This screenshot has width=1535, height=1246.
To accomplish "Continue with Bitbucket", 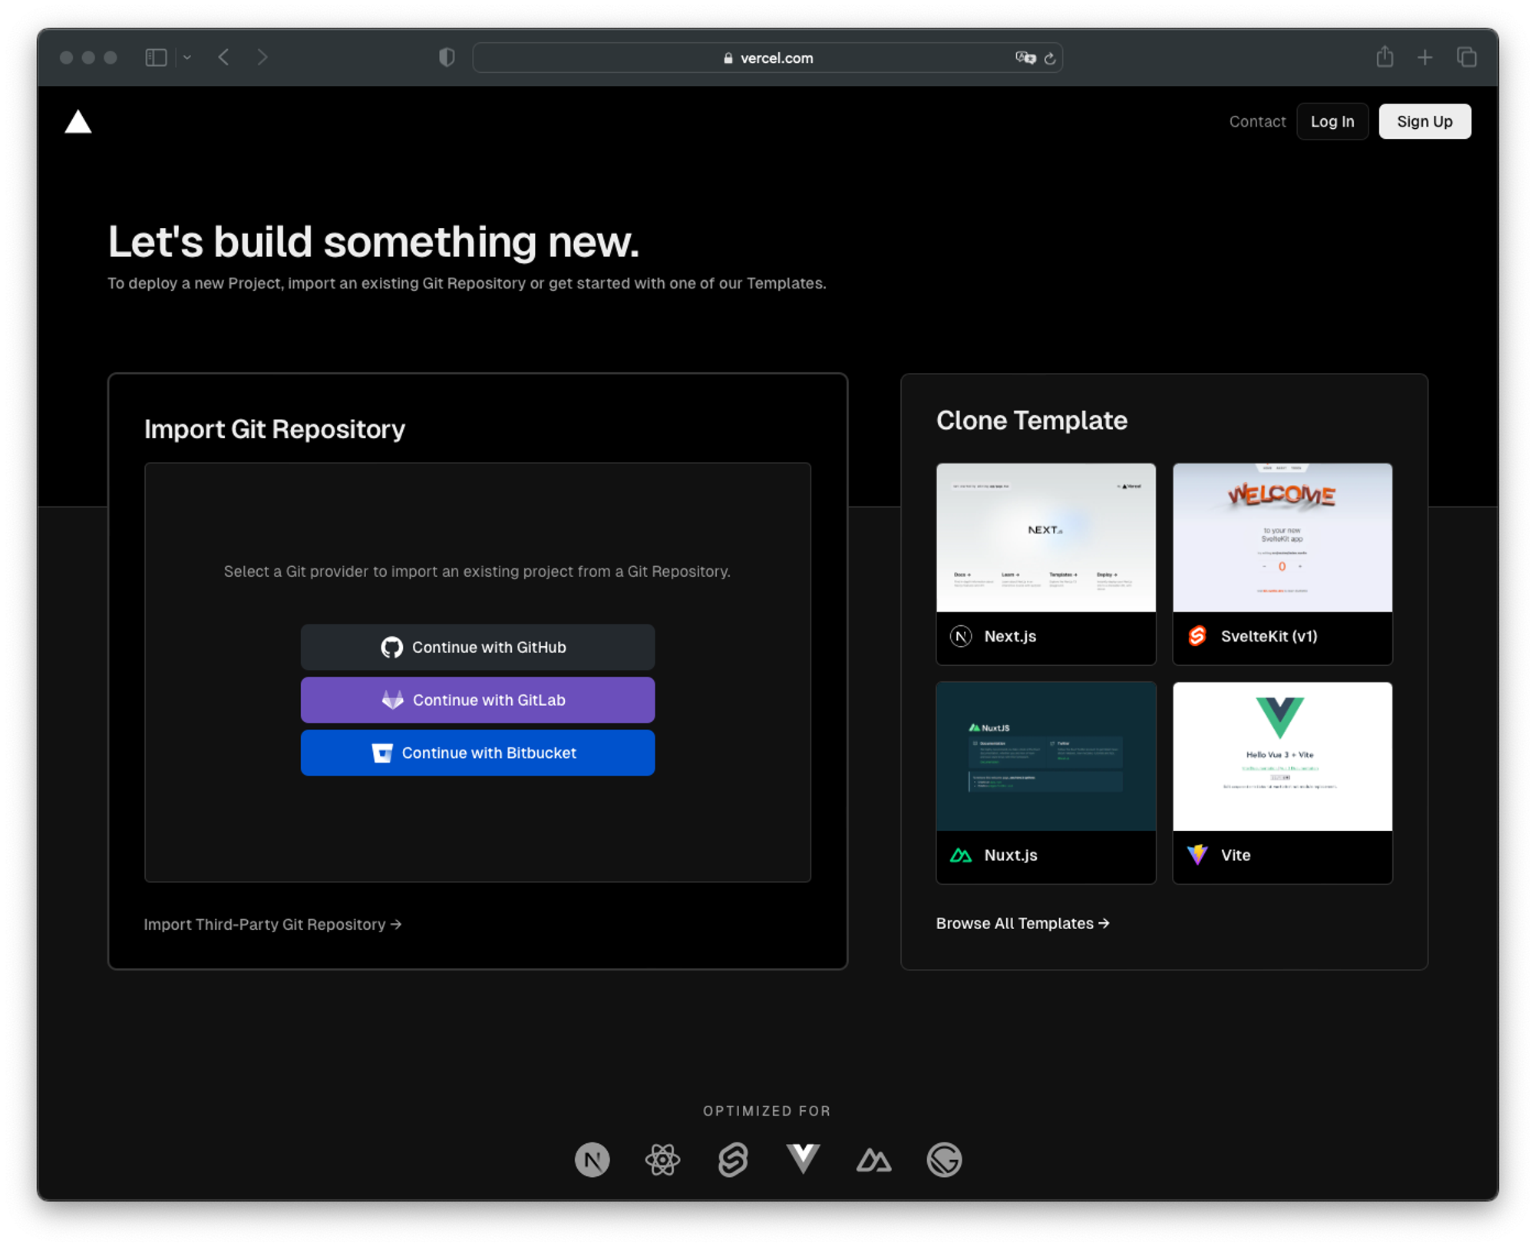I will coord(477,753).
